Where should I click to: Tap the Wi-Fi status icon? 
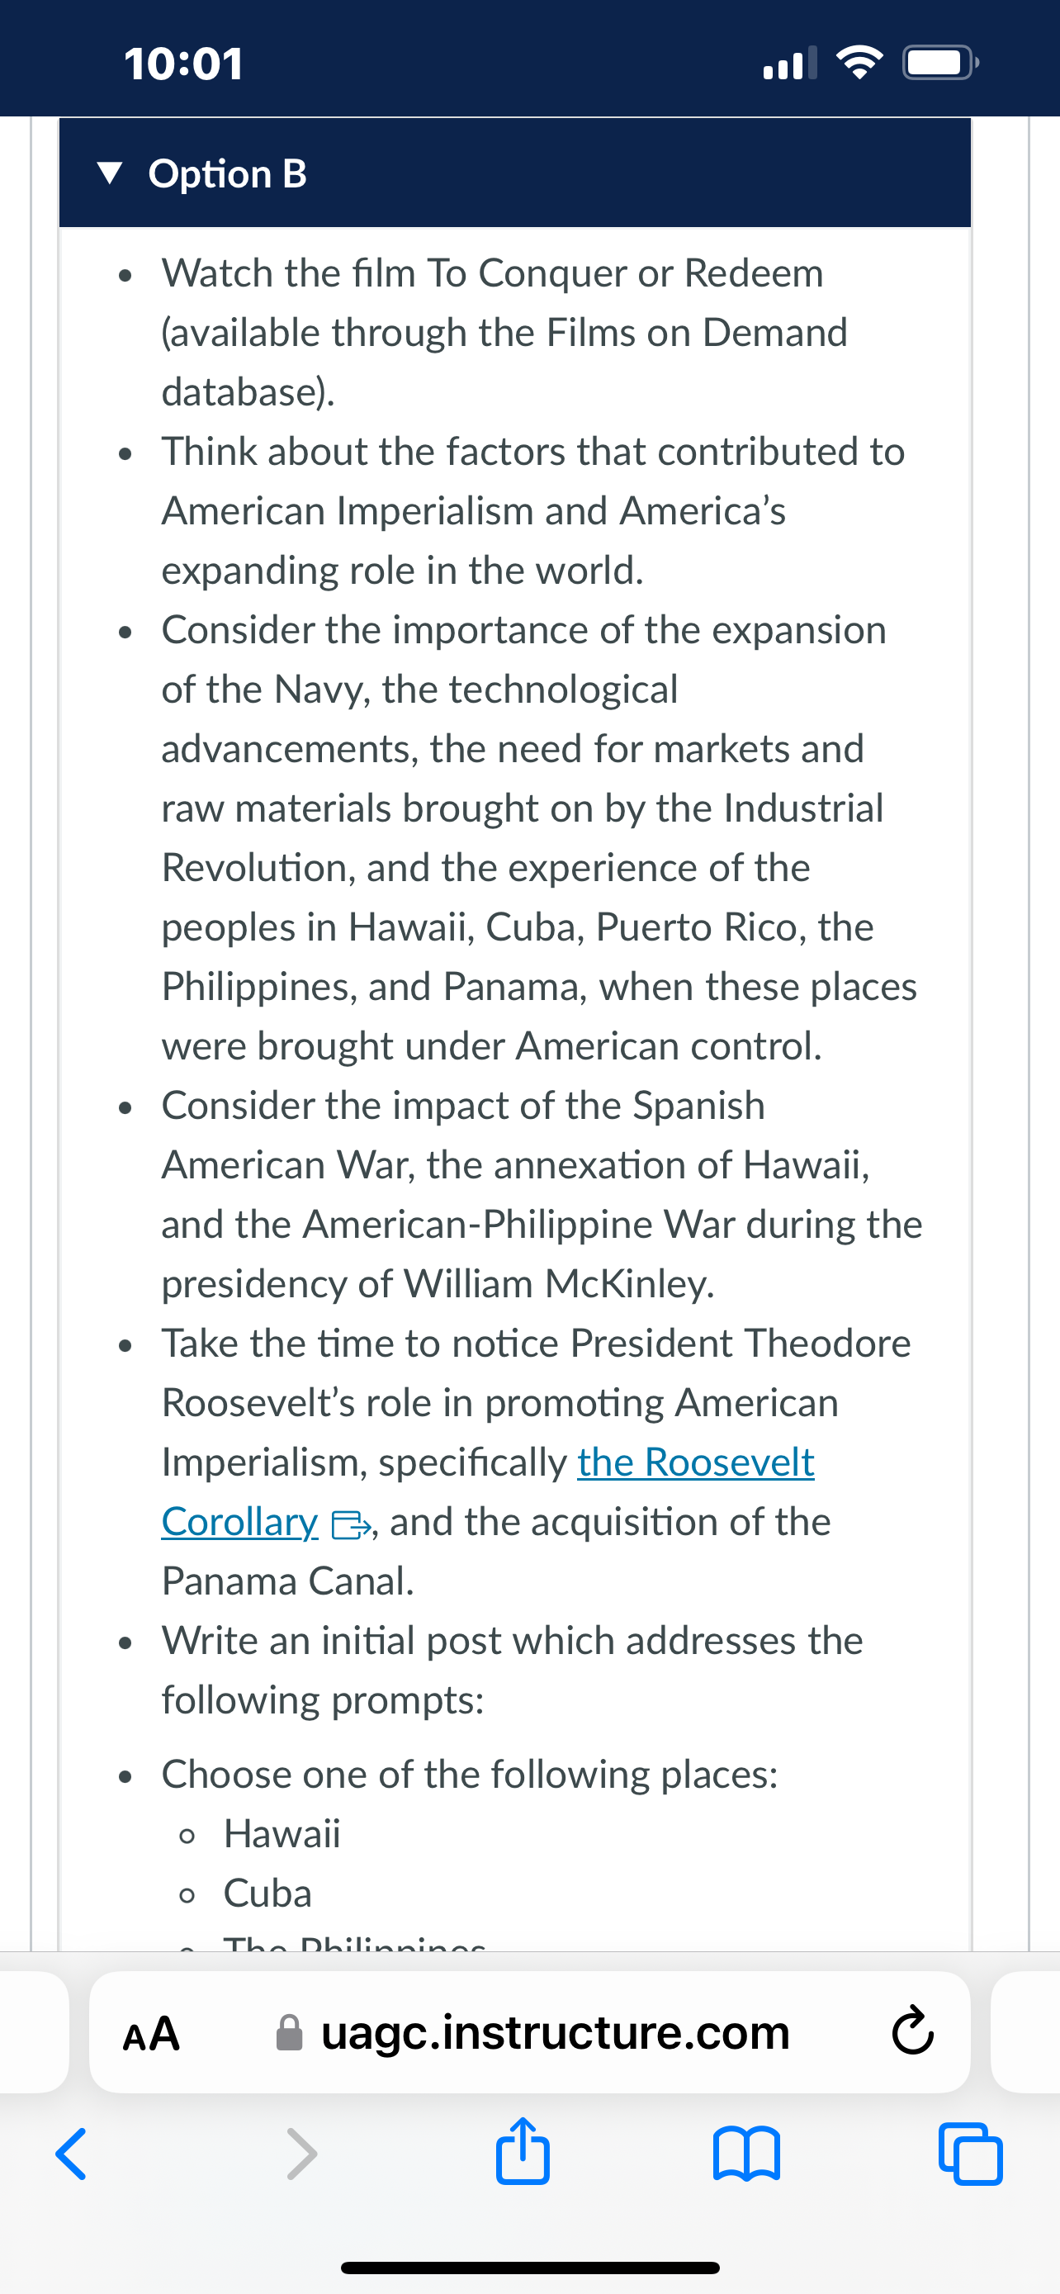pyautogui.click(x=859, y=62)
